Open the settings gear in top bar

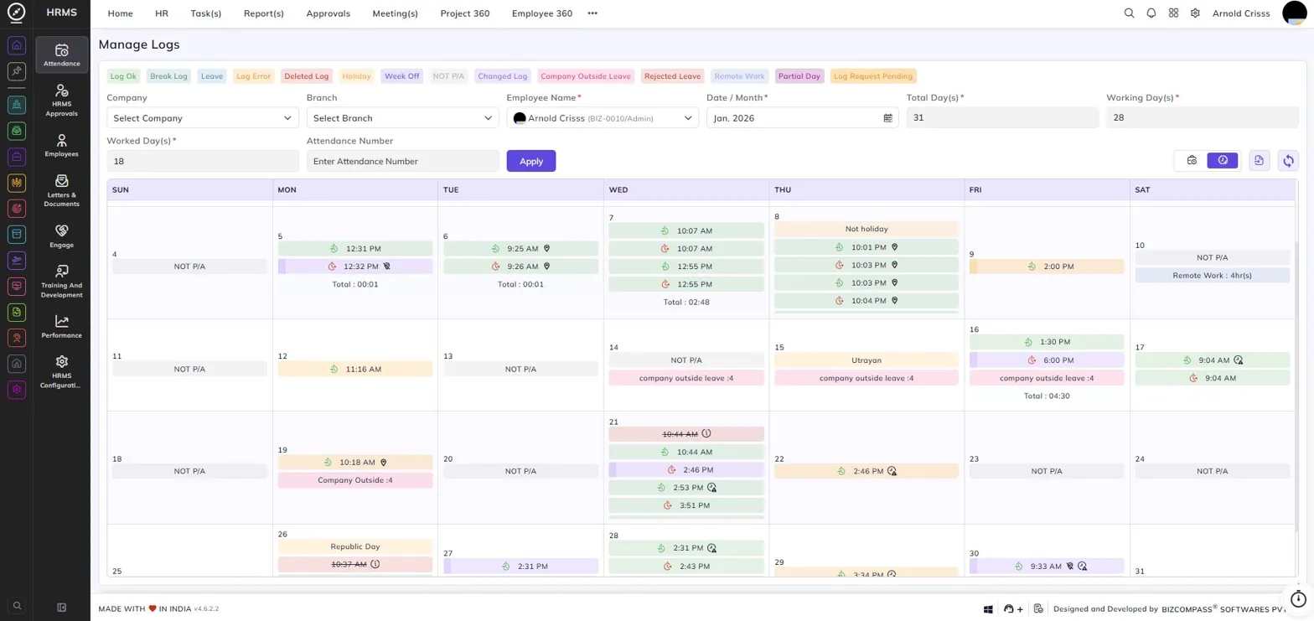(1195, 13)
